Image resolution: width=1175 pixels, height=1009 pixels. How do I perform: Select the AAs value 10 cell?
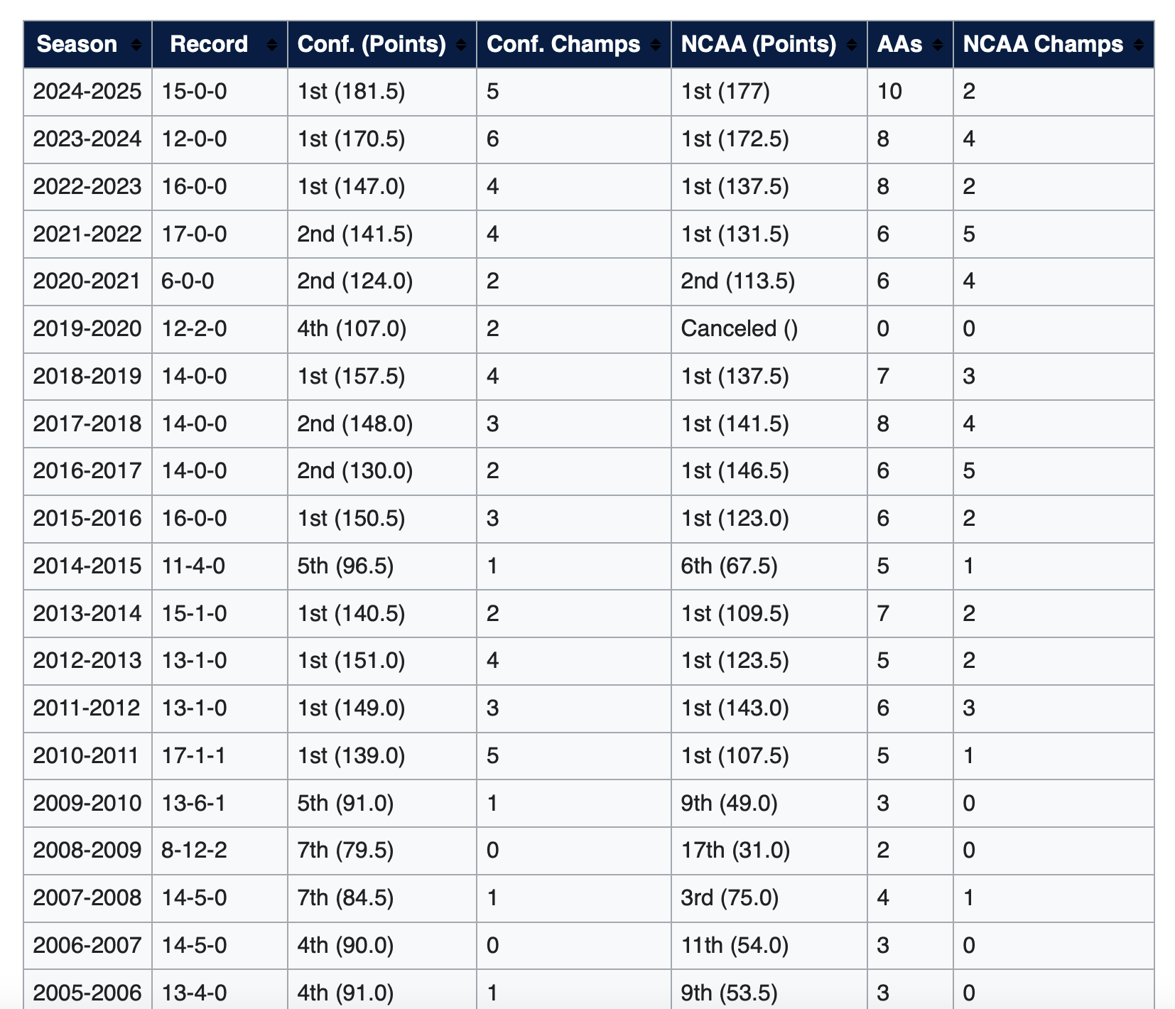[889, 92]
